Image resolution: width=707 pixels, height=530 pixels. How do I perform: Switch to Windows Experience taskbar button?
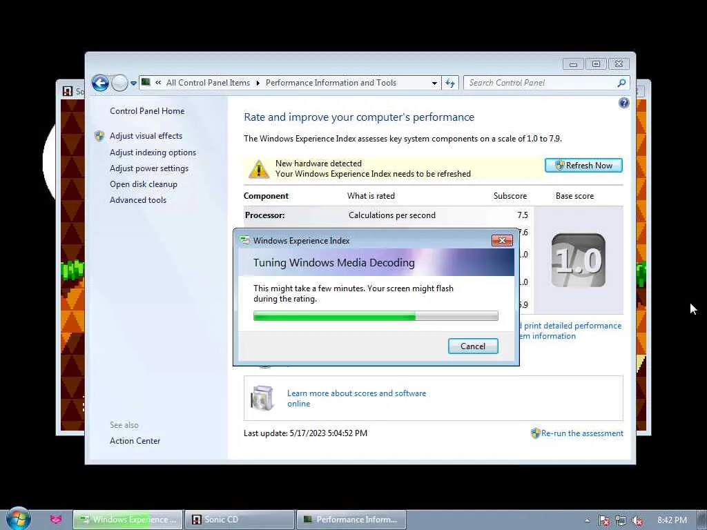(x=128, y=520)
